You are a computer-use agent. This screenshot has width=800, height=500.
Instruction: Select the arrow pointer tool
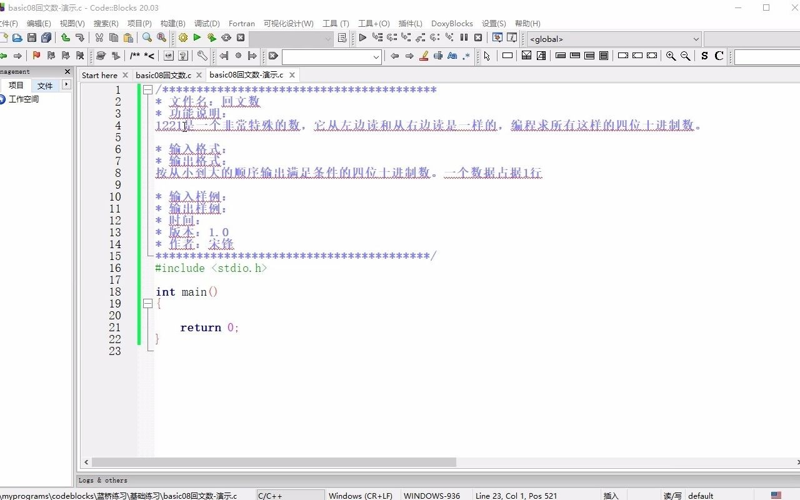click(x=487, y=56)
